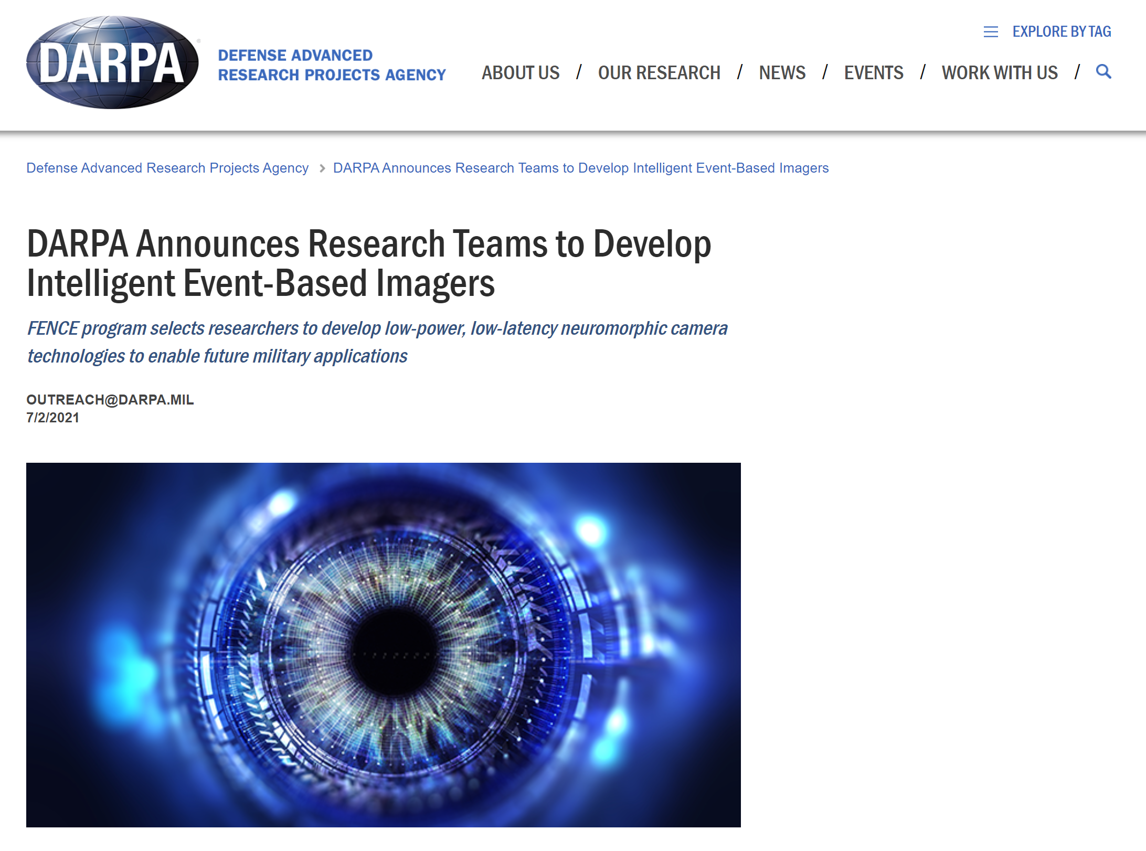
Task: Click the search magnifier icon
Action: click(1103, 72)
